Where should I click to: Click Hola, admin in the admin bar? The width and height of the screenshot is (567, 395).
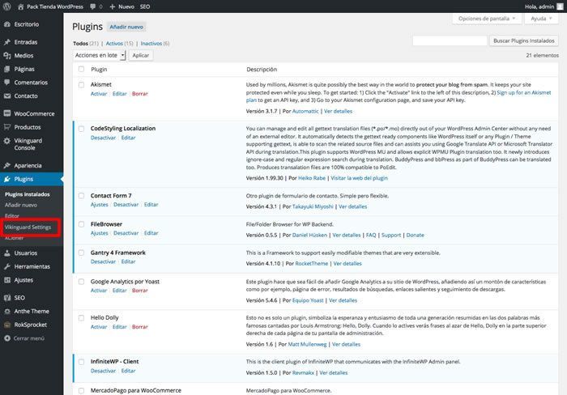click(x=539, y=6)
